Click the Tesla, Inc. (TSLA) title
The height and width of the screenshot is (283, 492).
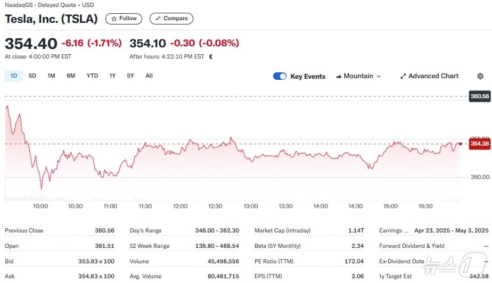coord(52,19)
